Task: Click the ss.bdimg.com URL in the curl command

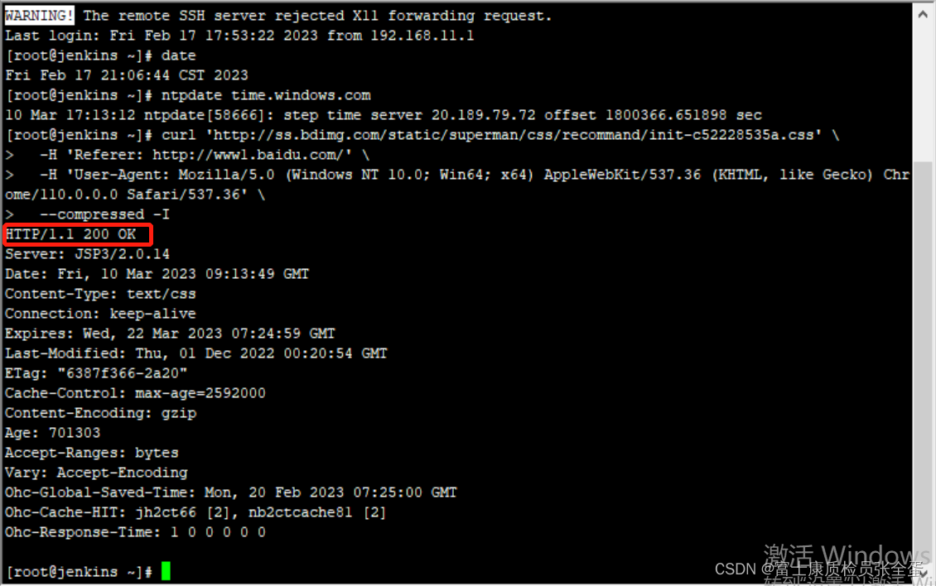Action: [514, 135]
